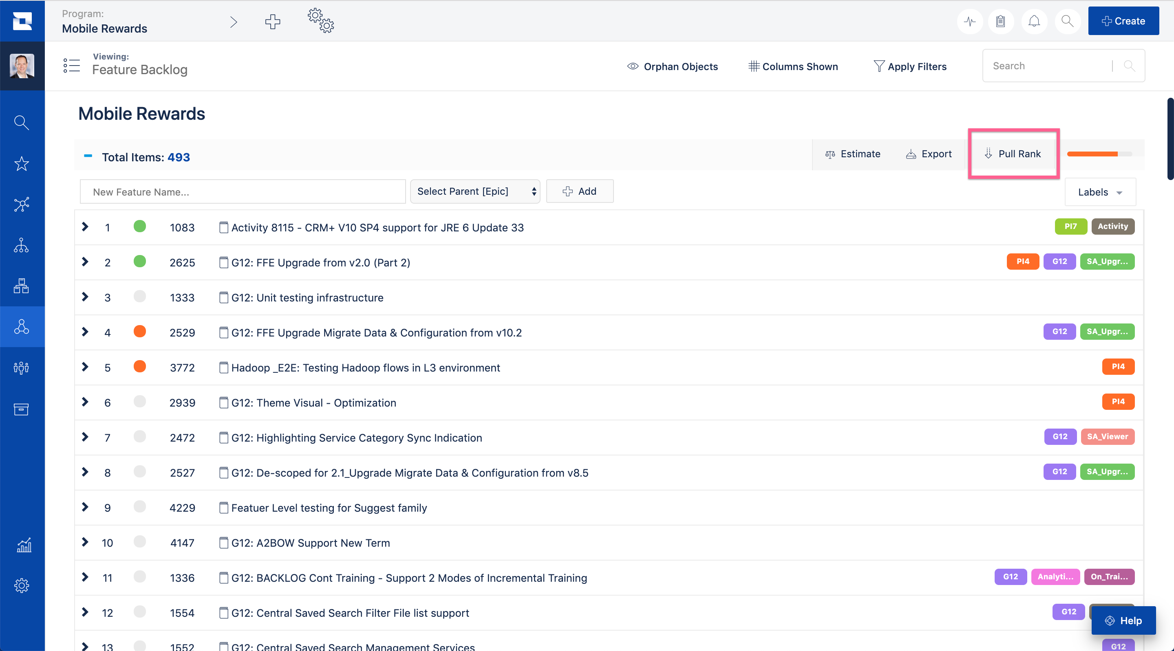This screenshot has height=651, width=1174.
Task: Select the star favorites icon in sidebar
Action: coord(22,163)
